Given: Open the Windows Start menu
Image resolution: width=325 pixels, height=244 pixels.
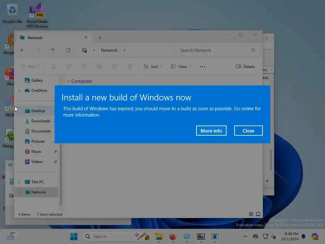Looking at the screenshot, I should click(x=74, y=236).
